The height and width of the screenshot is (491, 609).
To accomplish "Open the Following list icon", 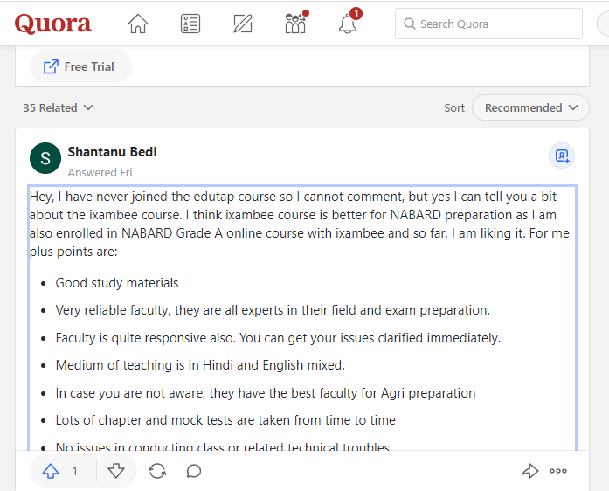I will (190, 24).
